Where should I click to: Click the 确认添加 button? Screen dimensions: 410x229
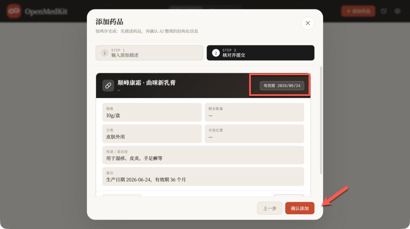(x=300, y=208)
